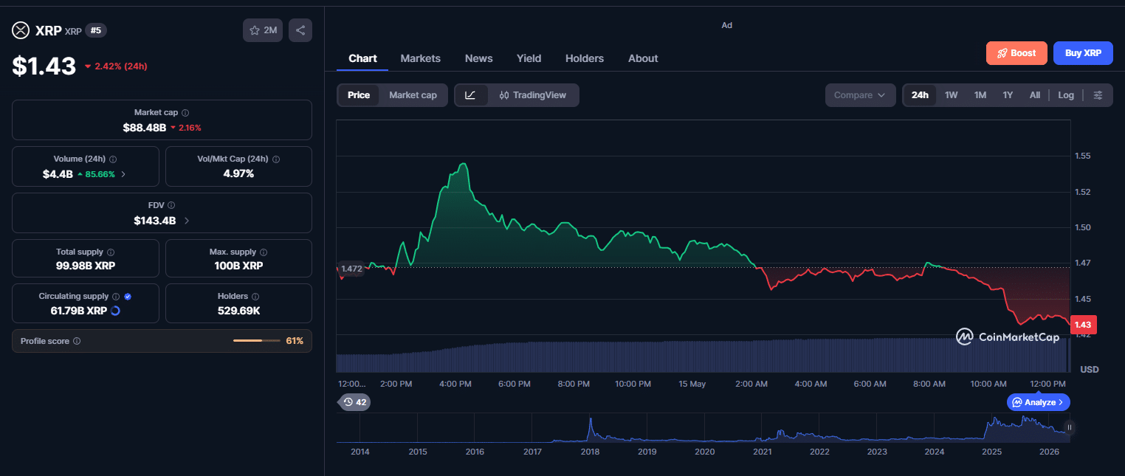
Task: Switch to the Yield tab
Action: (529, 58)
